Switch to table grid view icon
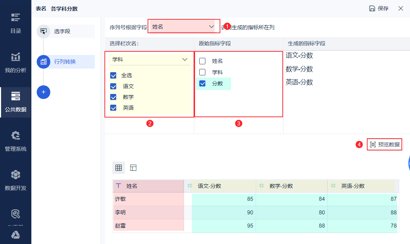The image size is (410, 244). (x=119, y=168)
